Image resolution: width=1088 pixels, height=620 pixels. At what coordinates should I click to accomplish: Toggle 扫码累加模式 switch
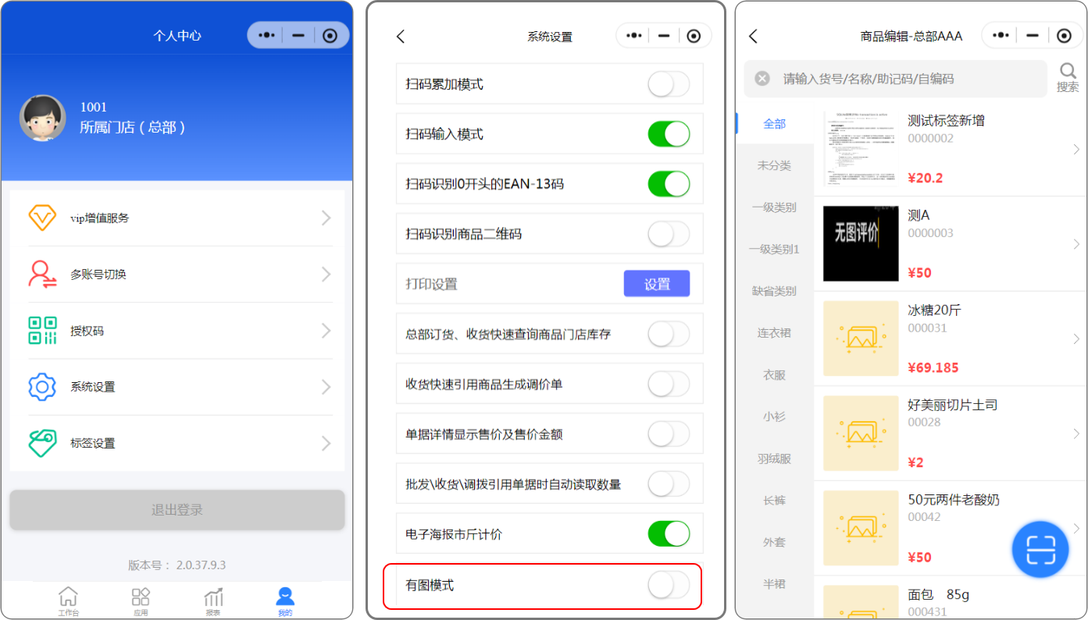coord(669,84)
